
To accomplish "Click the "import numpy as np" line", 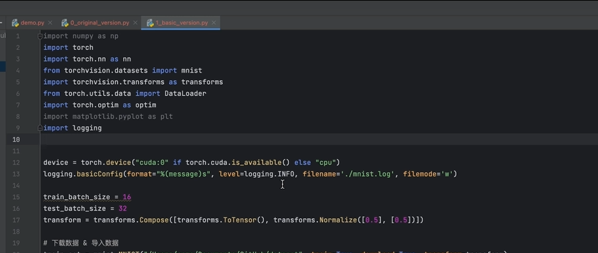I will tap(81, 36).
